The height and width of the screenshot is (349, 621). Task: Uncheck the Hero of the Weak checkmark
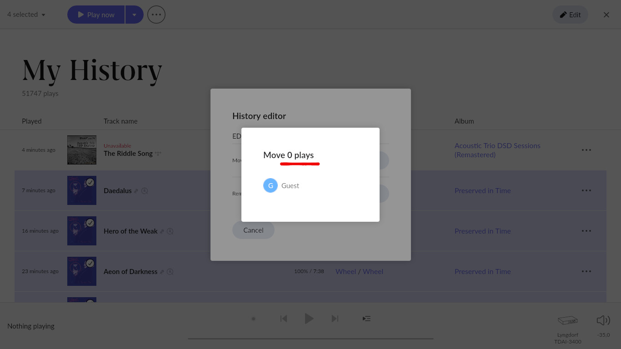point(90,223)
